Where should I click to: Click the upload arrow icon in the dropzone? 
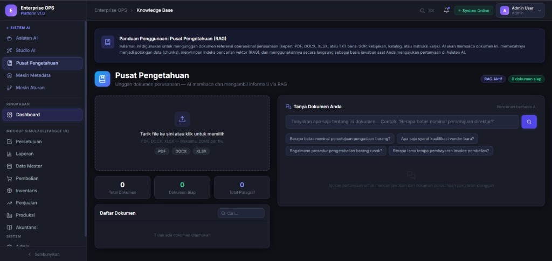pos(182,119)
